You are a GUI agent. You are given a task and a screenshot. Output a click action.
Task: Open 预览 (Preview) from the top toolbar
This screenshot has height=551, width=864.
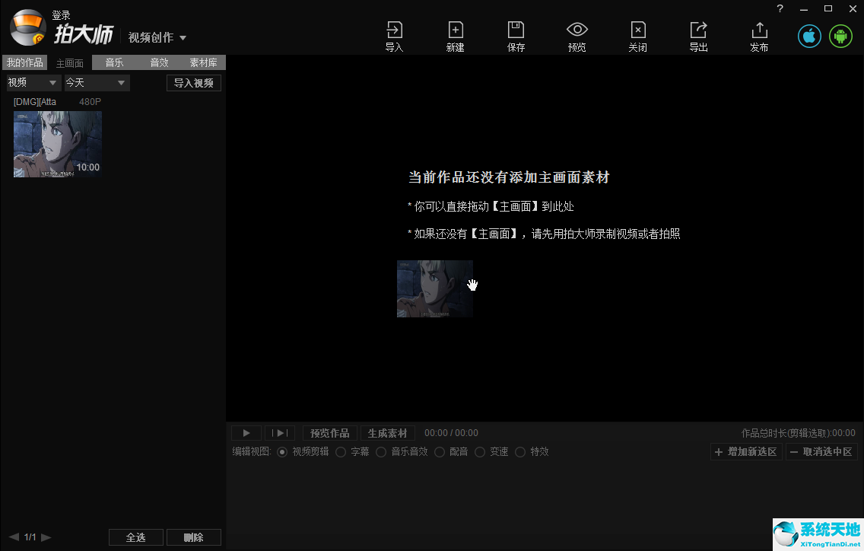click(x=577, y=34)
